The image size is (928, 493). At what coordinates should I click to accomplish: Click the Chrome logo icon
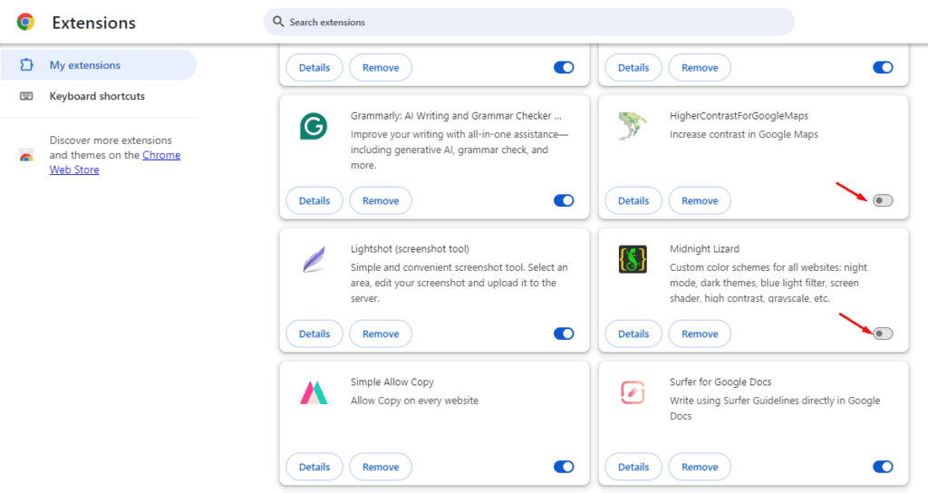[x=25, y=23]
